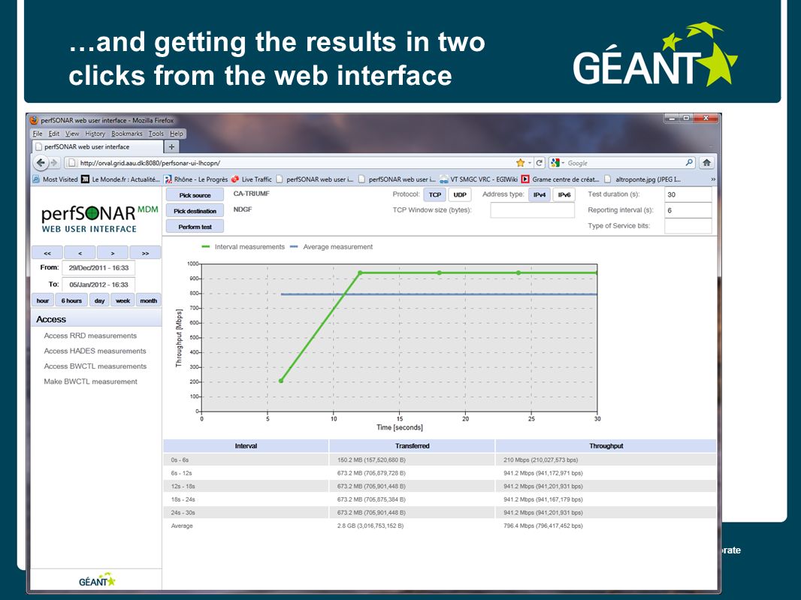Open the Google search engine dropdown
This screenshot has width=801, height=600.
558,163
